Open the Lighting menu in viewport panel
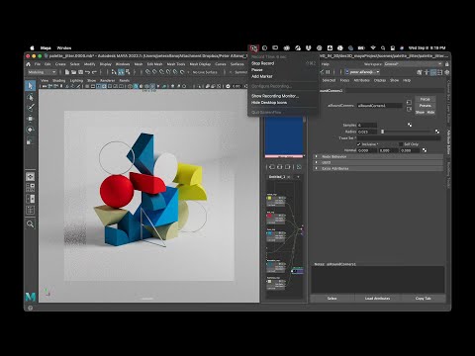 (76, 81)
